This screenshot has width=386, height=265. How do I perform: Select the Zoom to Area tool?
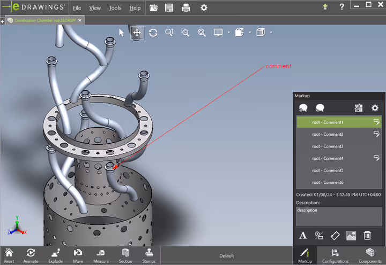click(185, 33)
